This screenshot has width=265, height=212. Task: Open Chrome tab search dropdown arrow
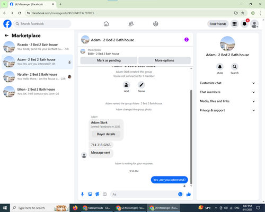[4, 4]
